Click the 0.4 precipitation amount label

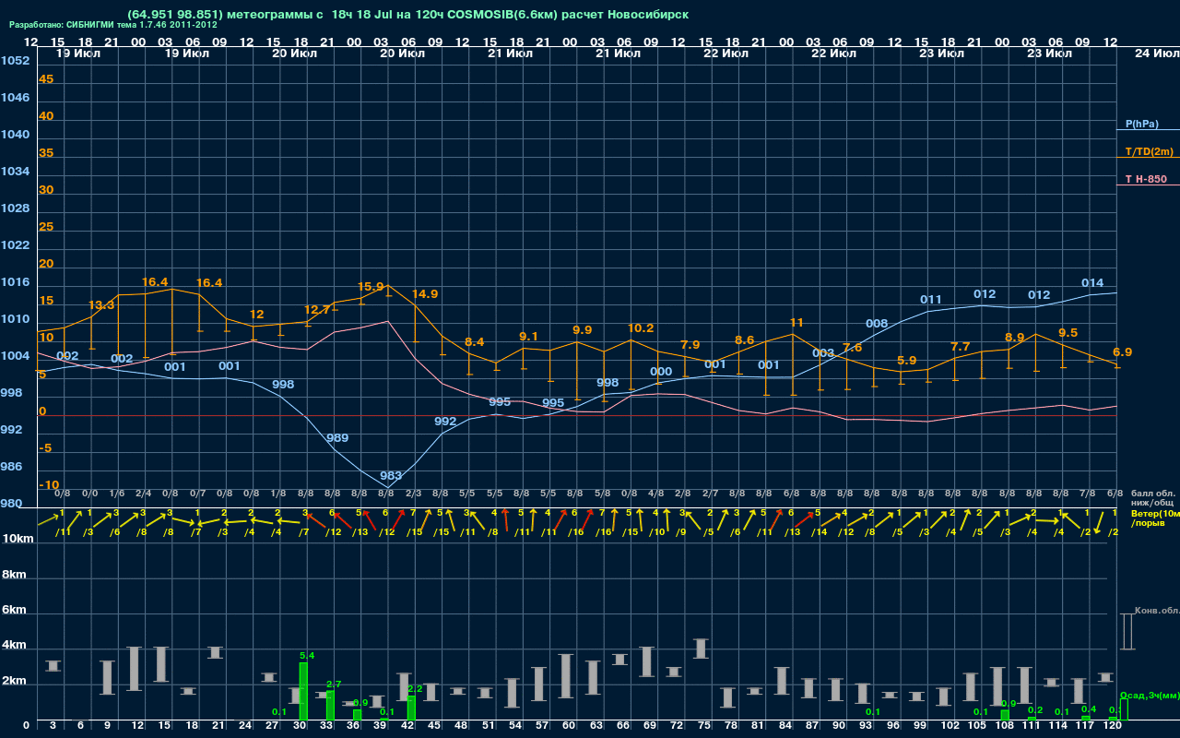1089,709
